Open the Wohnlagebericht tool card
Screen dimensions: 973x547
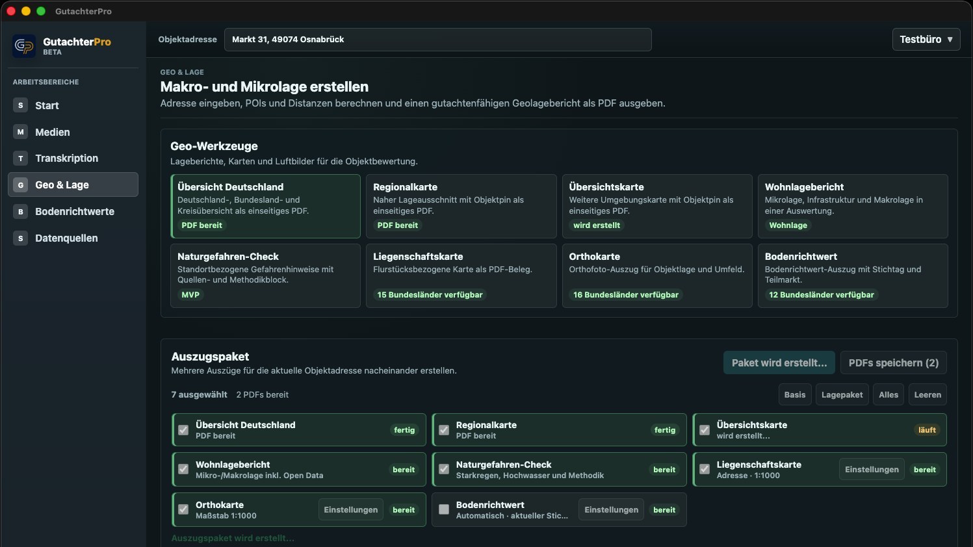(x=853, y=206)
